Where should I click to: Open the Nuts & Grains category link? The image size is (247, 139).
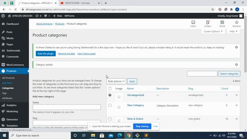click(135, 119)
